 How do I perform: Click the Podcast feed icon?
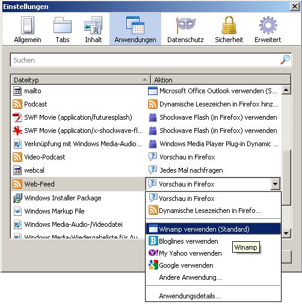pos(17,104)
